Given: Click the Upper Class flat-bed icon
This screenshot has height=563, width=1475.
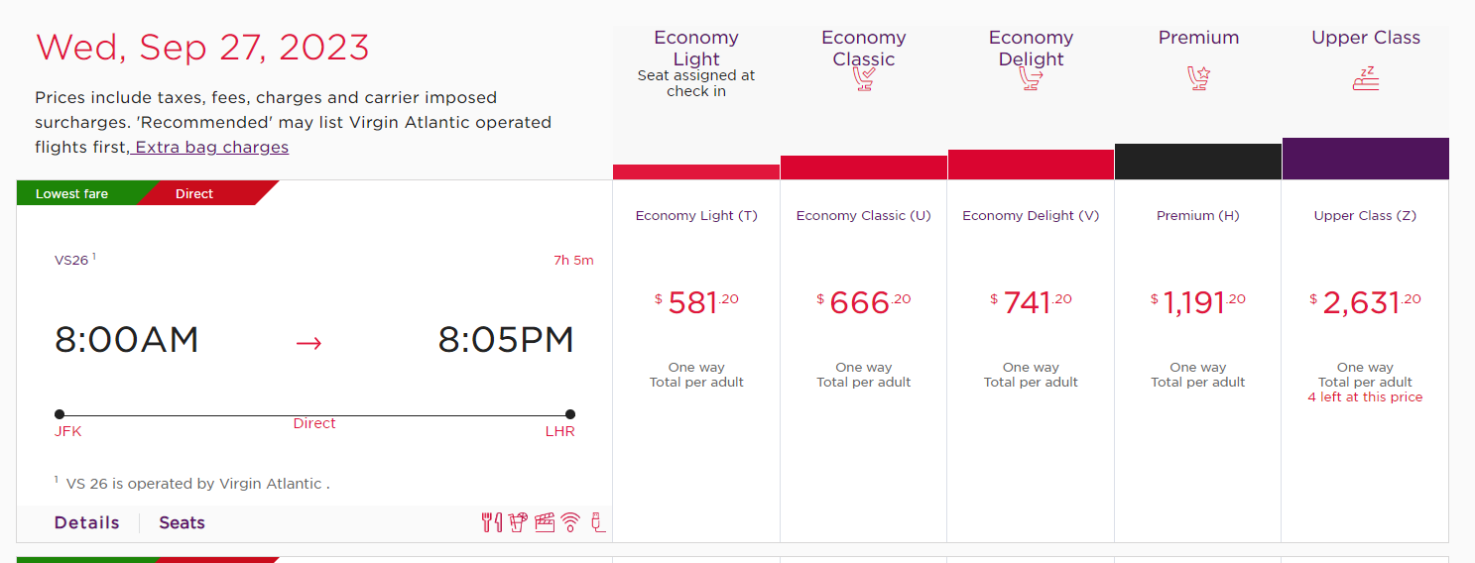Looking at the screenshot, I should pyautogui.click(x=1366, y=78).
